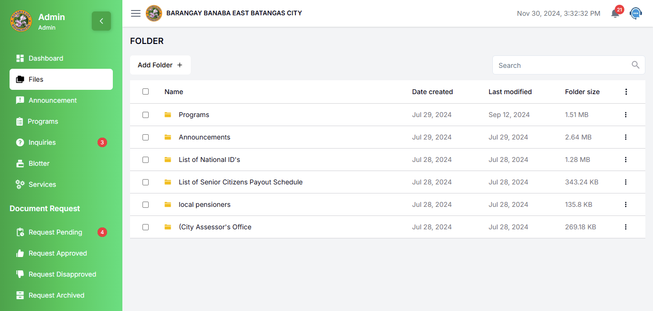
Task: Open the hamburger menu next to the logo
Action: (x=136, y=13)
